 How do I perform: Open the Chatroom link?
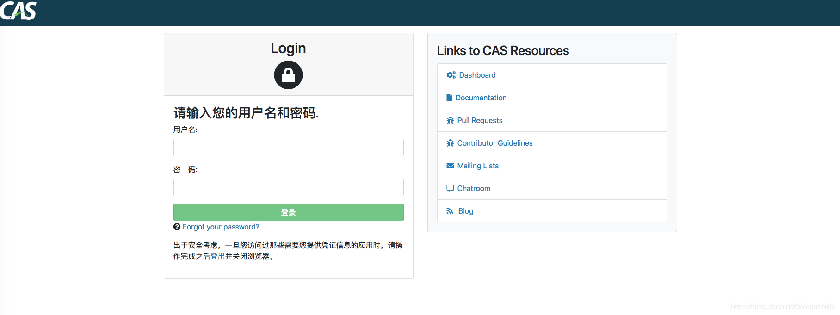(474, 188)
